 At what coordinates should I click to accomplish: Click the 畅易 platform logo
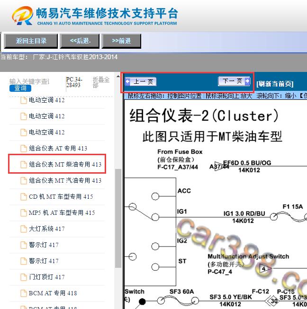point(22,15)
